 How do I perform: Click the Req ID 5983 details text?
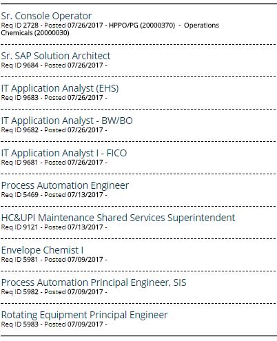[x=54, y=324]
